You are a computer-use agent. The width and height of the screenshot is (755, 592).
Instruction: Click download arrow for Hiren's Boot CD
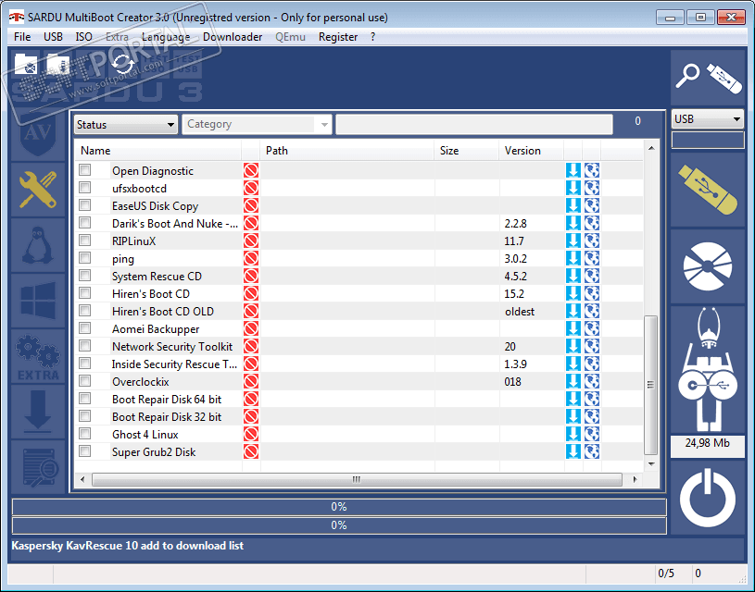[x=573, y=294]
